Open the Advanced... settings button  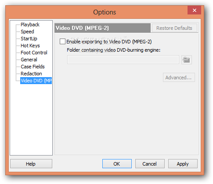(179, 78)
